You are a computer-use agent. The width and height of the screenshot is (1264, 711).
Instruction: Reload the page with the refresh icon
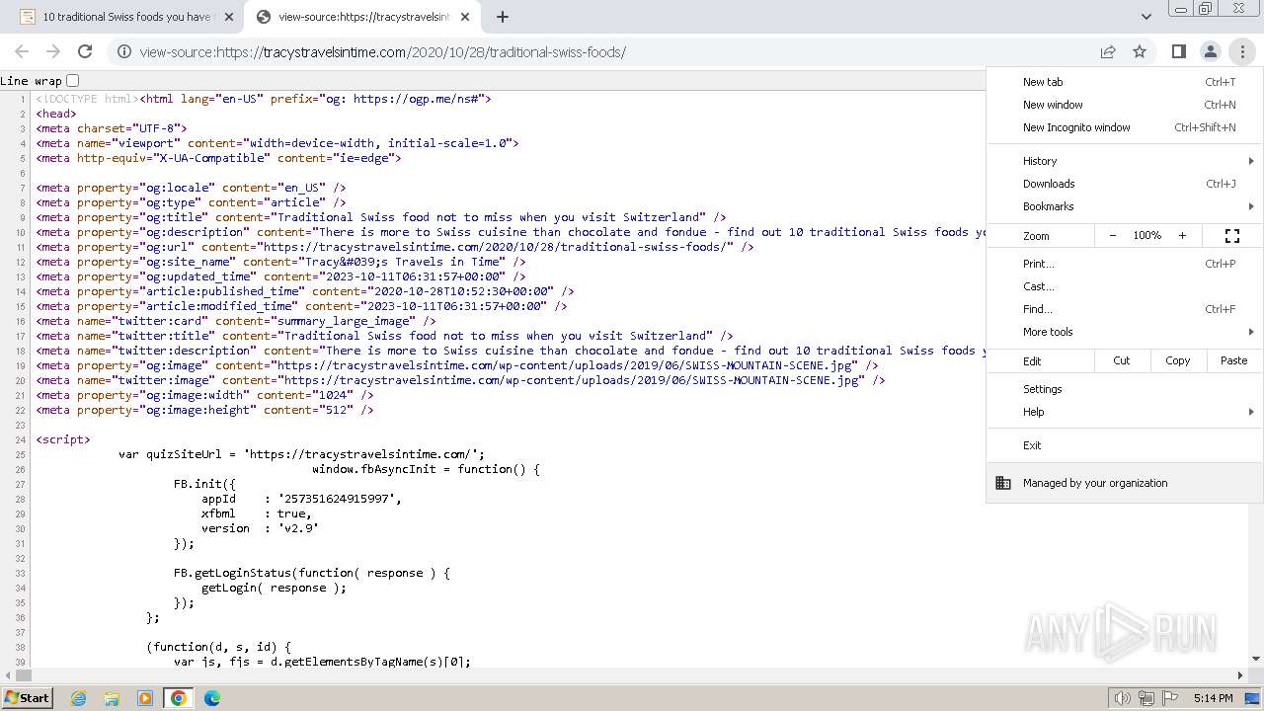pyautogui.click(x=85, y=51)
